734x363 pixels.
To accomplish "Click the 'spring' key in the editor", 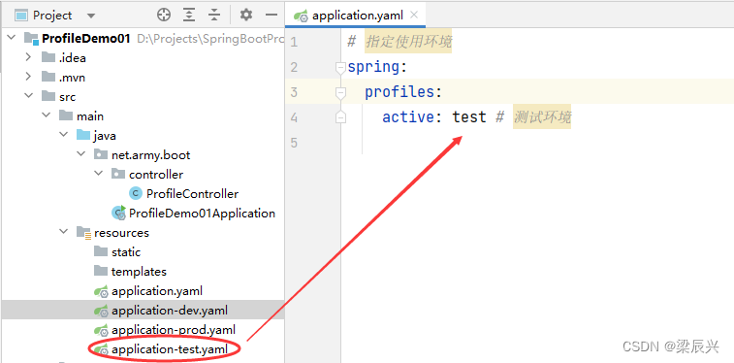I will [373, 67].
